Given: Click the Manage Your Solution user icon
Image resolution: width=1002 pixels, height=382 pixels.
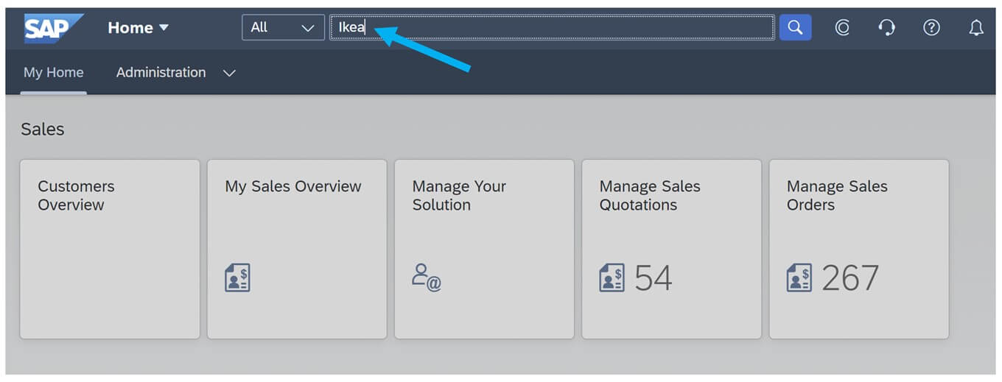Looking at the screenshot, I should (427, 277).
